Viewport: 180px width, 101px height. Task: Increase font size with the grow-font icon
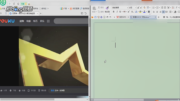138,8
